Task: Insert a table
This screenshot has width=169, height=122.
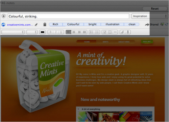Action: click(x=110, y=32)
